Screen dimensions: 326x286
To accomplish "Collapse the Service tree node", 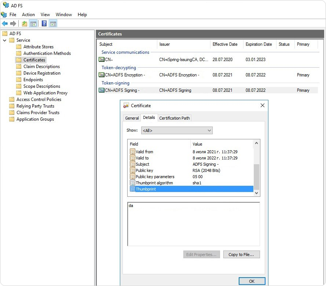I will pyautogui.click(x=4, y=40).
